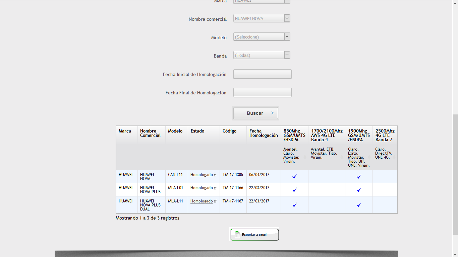Sort by Nombre Comercial column header
The height and width of the screenshot is (257, 458).
point(152,148)
